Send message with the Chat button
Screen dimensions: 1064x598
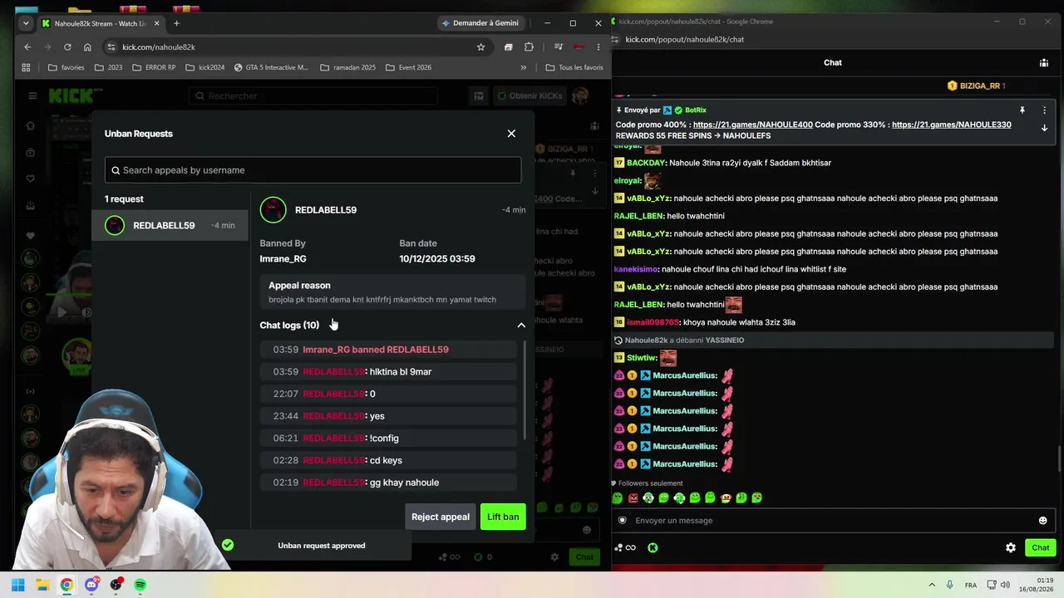(x=1041, y=547)
